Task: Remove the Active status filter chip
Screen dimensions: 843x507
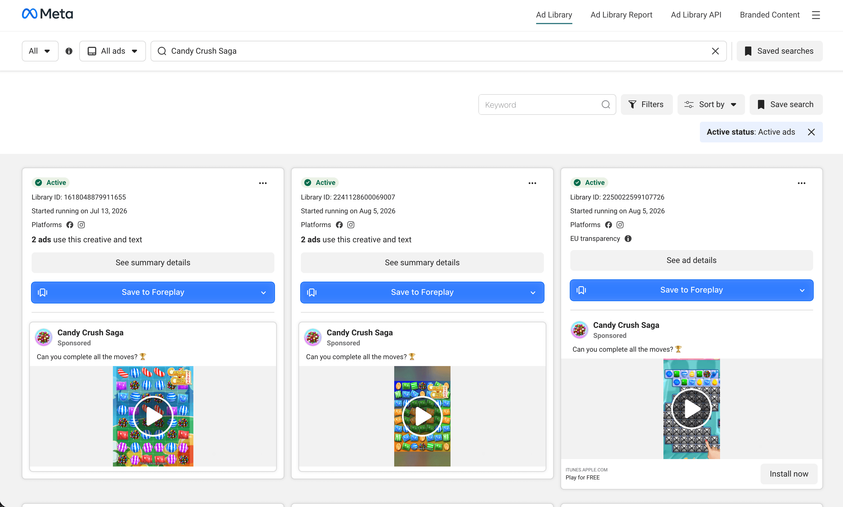Action: (811, 132)
